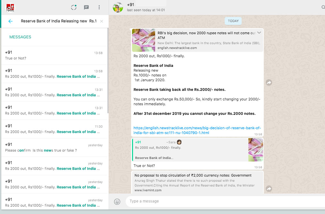325x214 pixels.
Task: Select the 'True or Not?' search result at 13:58
Action: 54,55
